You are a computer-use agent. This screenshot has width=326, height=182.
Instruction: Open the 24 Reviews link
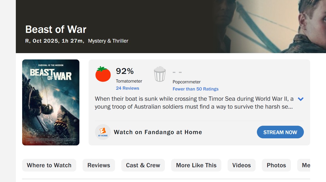pos(127,88)
